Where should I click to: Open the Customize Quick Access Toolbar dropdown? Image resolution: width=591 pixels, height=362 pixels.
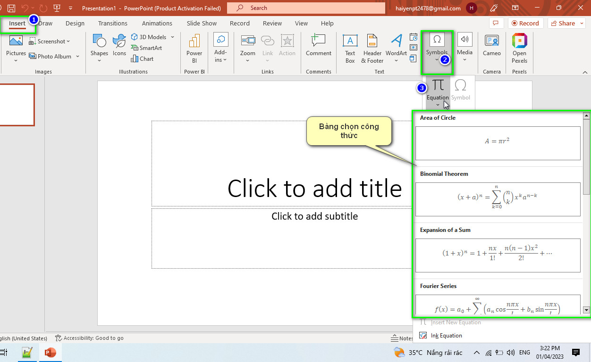click(71, 8)
